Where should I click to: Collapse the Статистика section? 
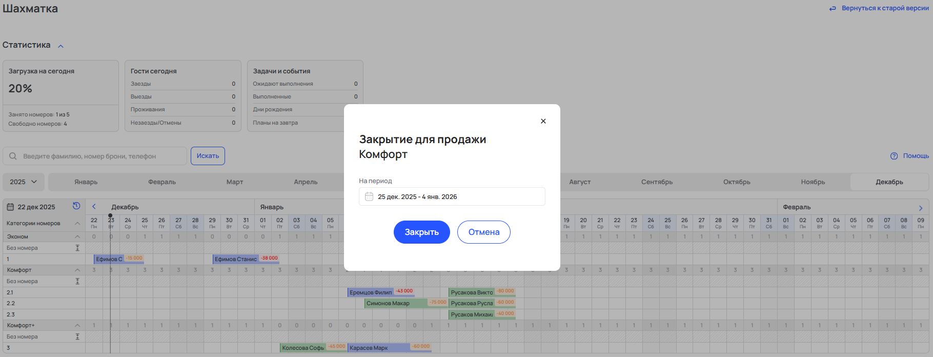pyautogui.click(x=60, y=46)
